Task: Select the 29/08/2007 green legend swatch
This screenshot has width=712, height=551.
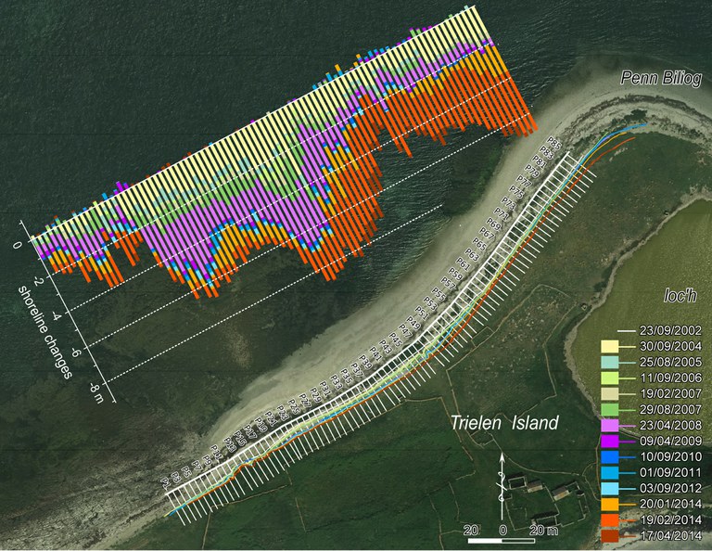Action: point(610,410)
